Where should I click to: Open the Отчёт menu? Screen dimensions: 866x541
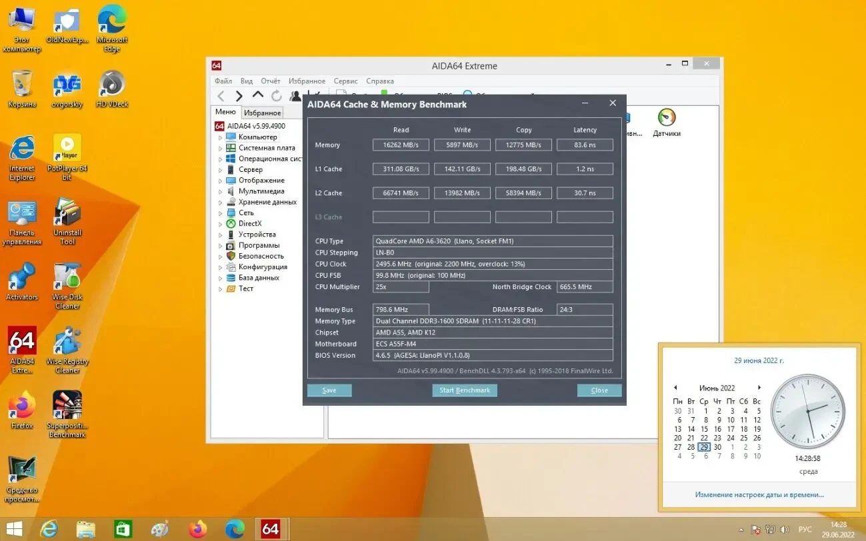270,81
